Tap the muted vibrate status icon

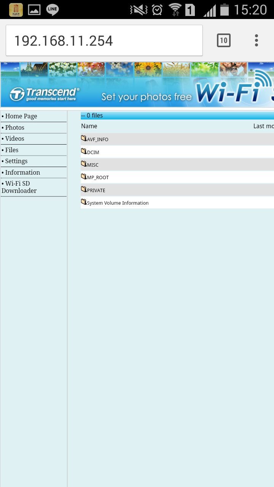[x=139, y=10]
